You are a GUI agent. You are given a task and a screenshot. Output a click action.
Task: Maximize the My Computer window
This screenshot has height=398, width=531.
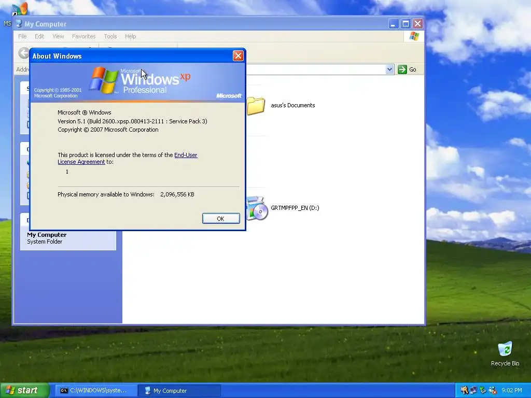[x=406, y=24]
